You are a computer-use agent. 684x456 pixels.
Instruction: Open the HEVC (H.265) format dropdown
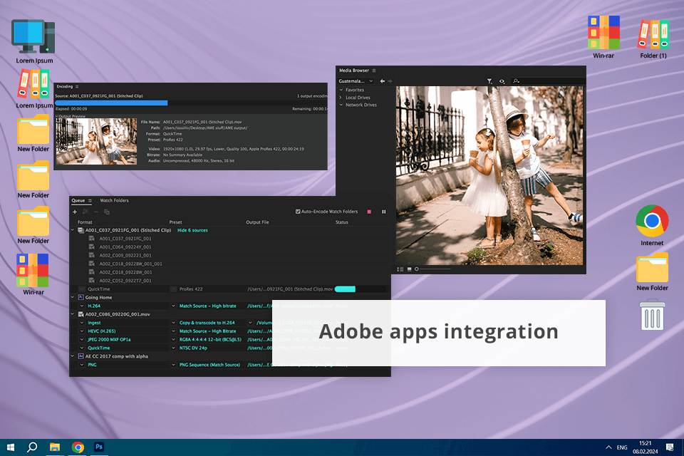(81, 331)
